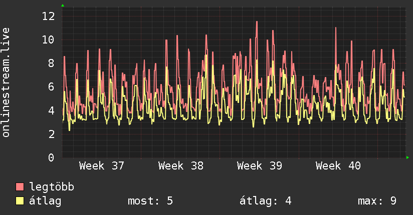Click the 'átlag: 4' statistic value
The image size is (413, 215).
pos(266,201)
